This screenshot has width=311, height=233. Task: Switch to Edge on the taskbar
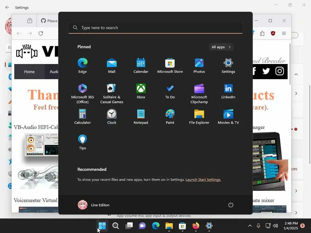[x=156, y=226]
